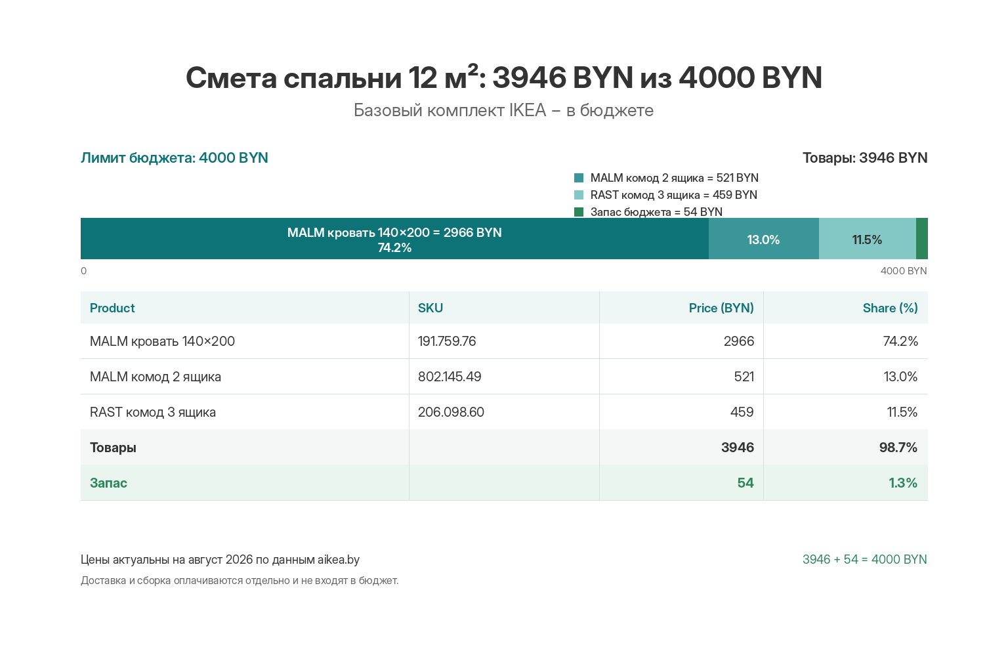The image size is (1008, 672).
Task: Click the Лимит бюджета: 4000 BYN label
Action: coord(175,158)
